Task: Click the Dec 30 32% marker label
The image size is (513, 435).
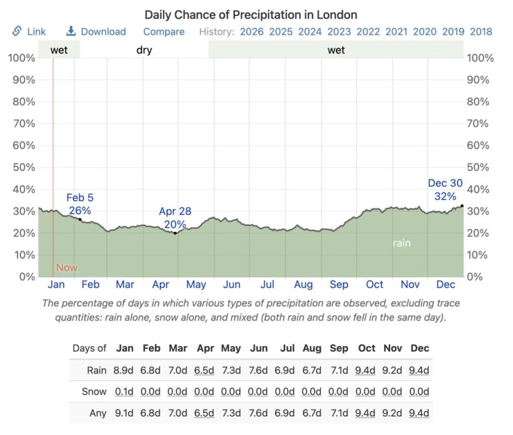Action: (x=445, y=189)
